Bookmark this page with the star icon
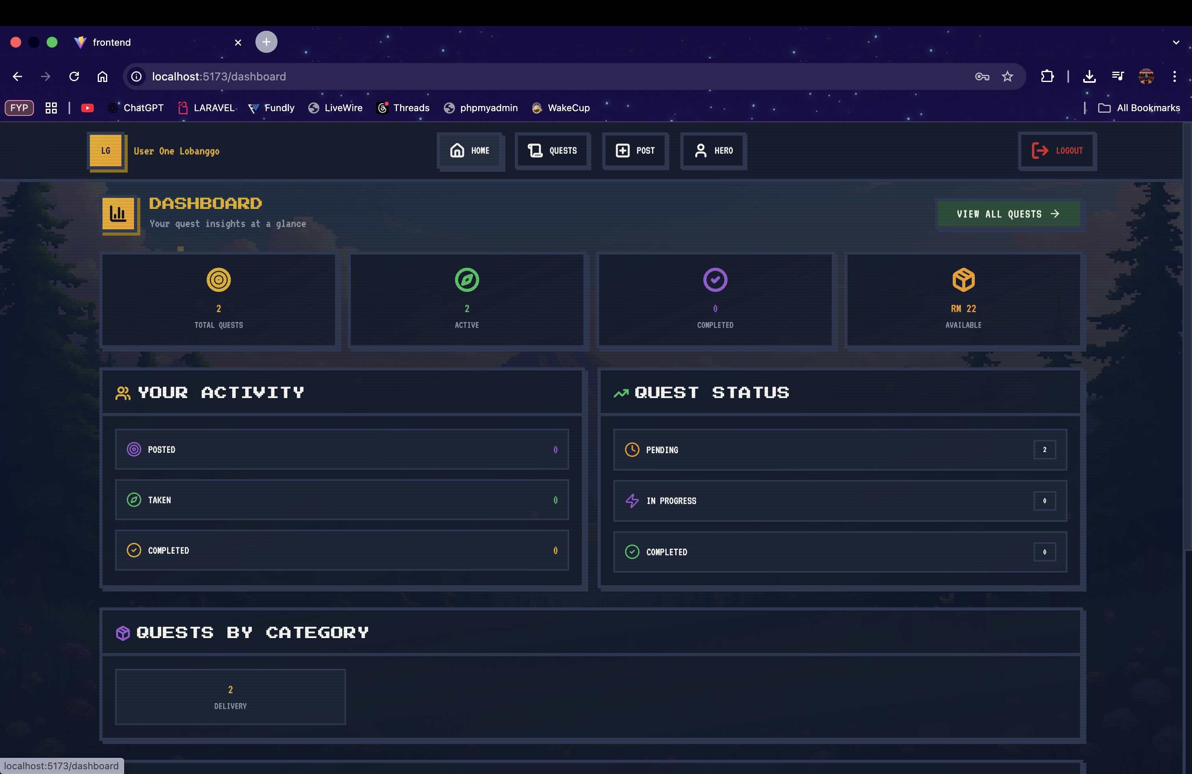This screenshot has height=774, width=1192. (x=1007, y=76)
